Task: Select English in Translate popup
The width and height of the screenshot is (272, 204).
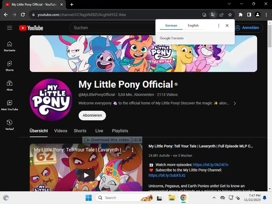Action: click(193, 25)
